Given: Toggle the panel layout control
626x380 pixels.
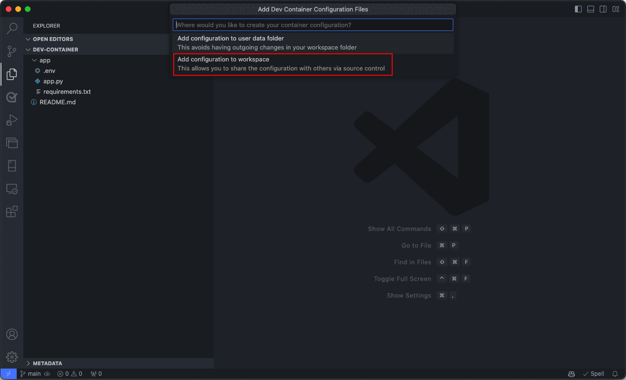Looking at the screenshot, I should pos(590,9).
